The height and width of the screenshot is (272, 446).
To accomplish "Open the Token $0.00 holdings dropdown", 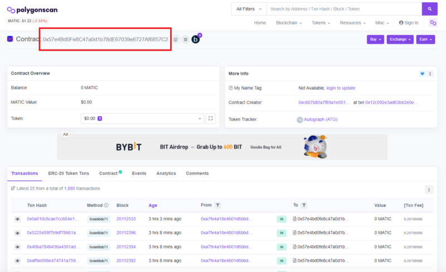I will pos(142,118).
